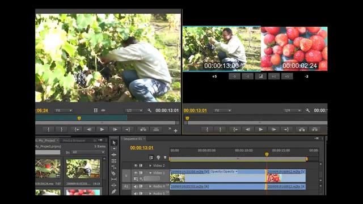Viewport: 363px width, 204px height.
Task: Toggle Snap in the timeline
Action: coord(151,158)
